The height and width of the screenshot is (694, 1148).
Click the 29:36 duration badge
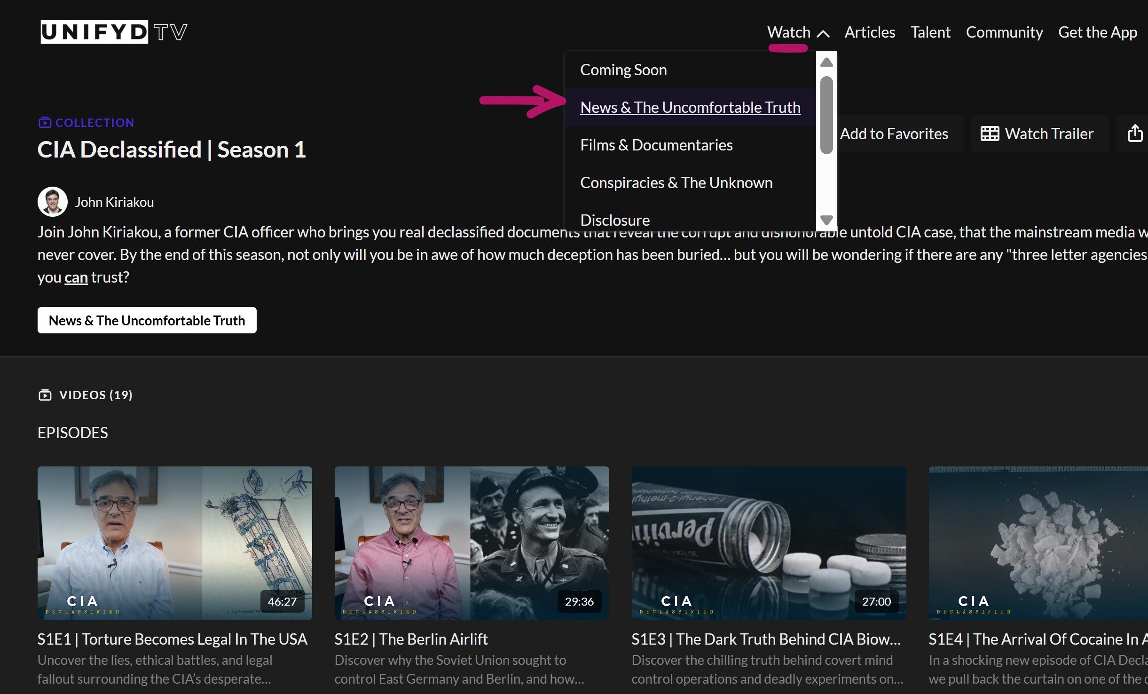[579, 601]
